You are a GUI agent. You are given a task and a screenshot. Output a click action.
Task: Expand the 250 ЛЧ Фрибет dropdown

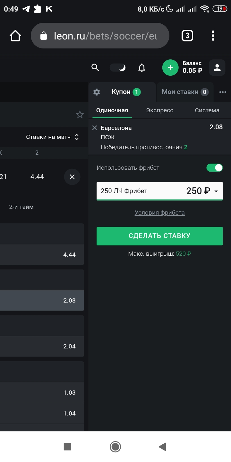159,191
